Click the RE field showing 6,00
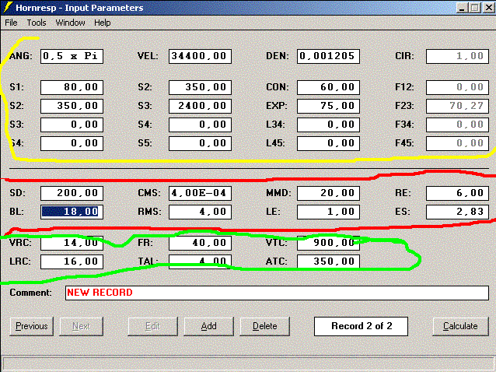 tap(457, 193)
